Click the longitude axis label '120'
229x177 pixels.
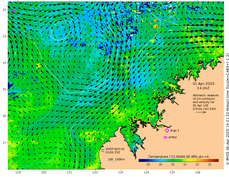coord(44,172)
